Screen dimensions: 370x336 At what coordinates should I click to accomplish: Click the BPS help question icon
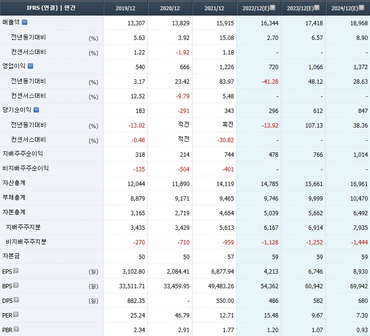tap(16, 285)
